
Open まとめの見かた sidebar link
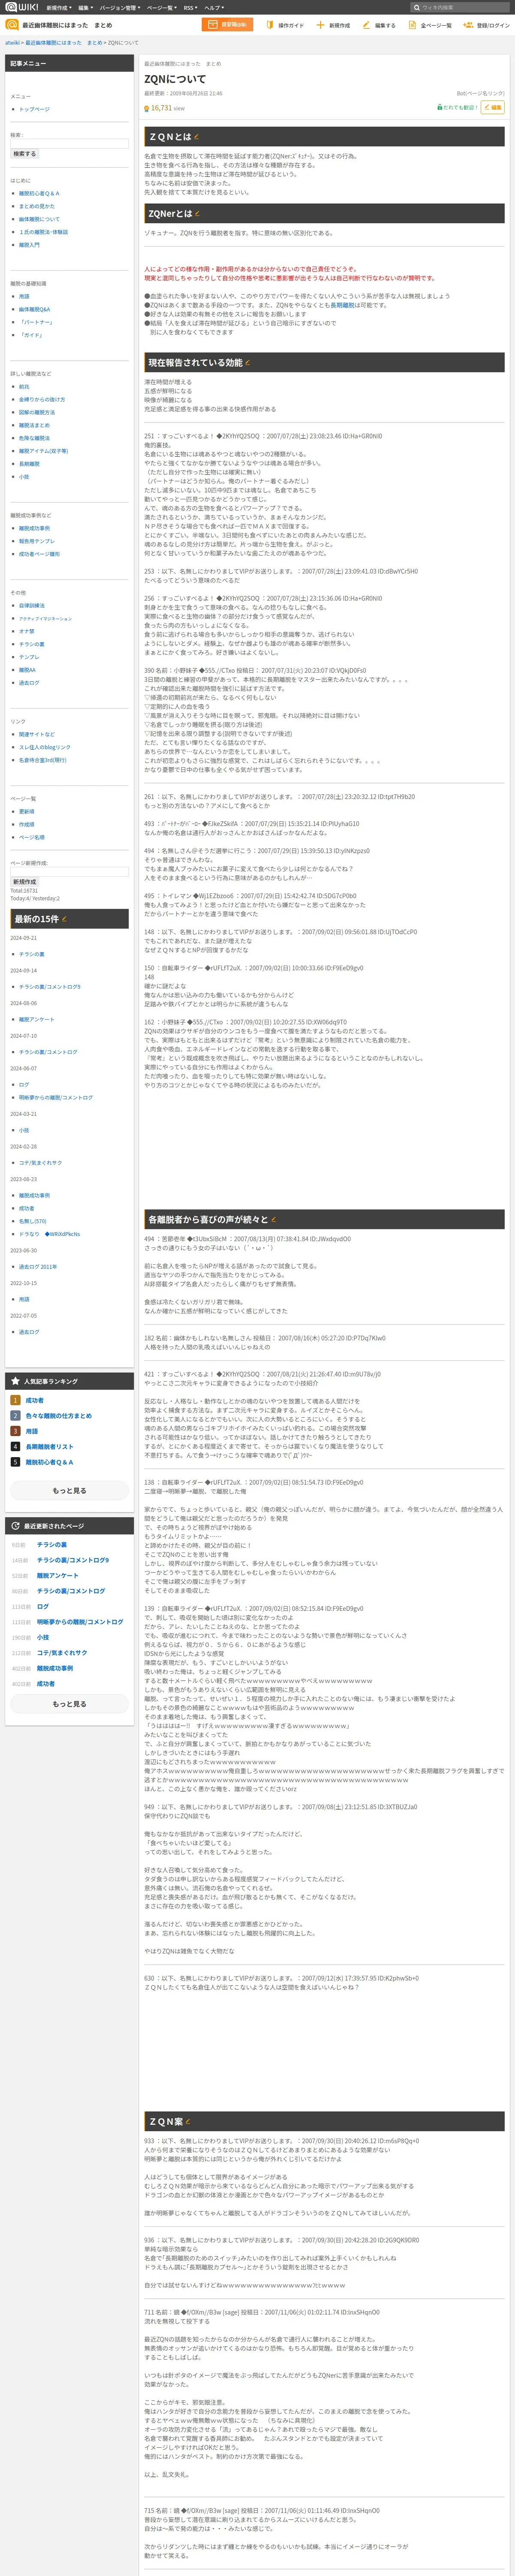(37, 206)
